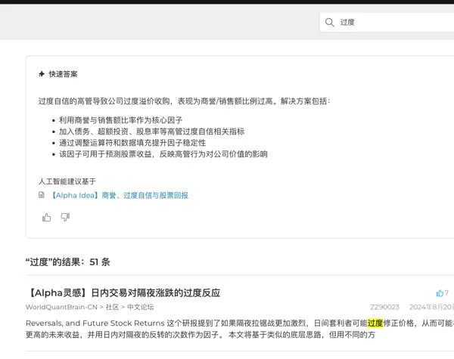Like the first search result post
This screenshot has height=359, width=454.
coord(440,293)
